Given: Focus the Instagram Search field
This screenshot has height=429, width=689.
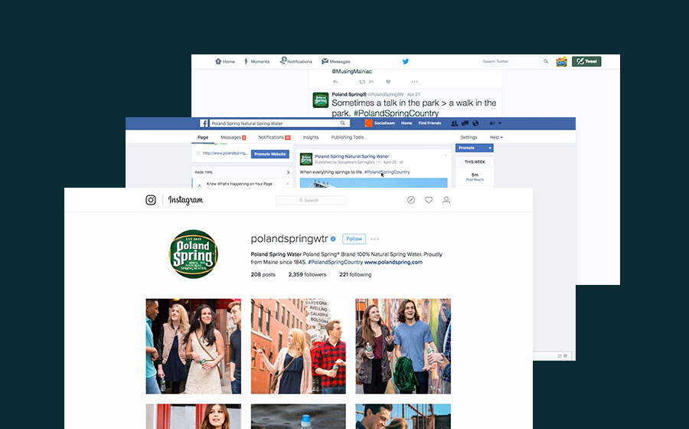Looking at the screenshot, I should [x=310, y=200].
